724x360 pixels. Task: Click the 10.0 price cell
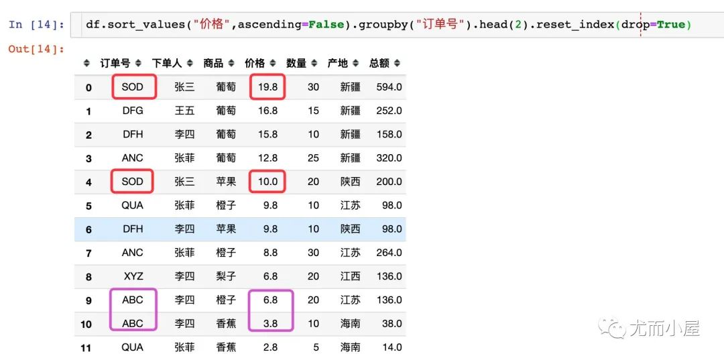(x=267, y=182)
